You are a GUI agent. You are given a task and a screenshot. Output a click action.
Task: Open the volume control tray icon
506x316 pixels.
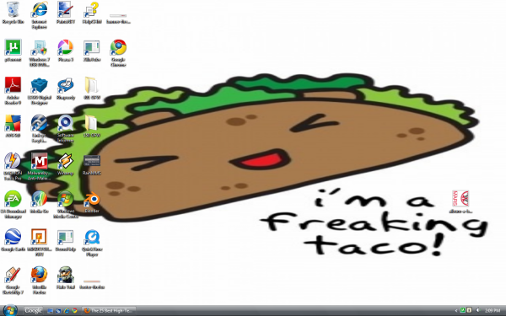tap(478, 310)
